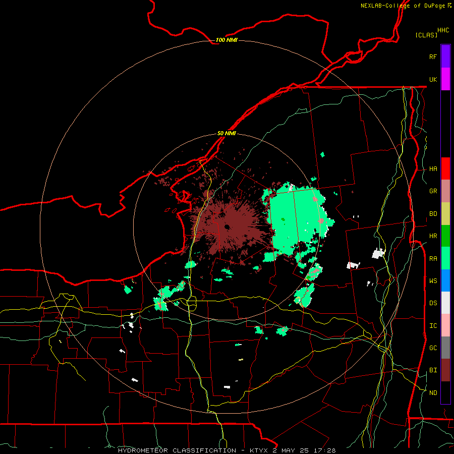This screenshot has width=454, height=454.
Task: Click the RF legend label
Action: click(x=433, y=56)
